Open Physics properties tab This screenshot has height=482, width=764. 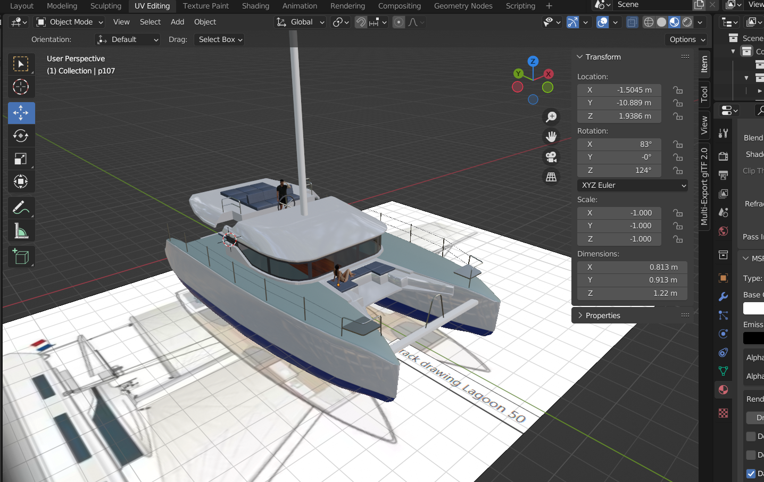tap(723, 334)
